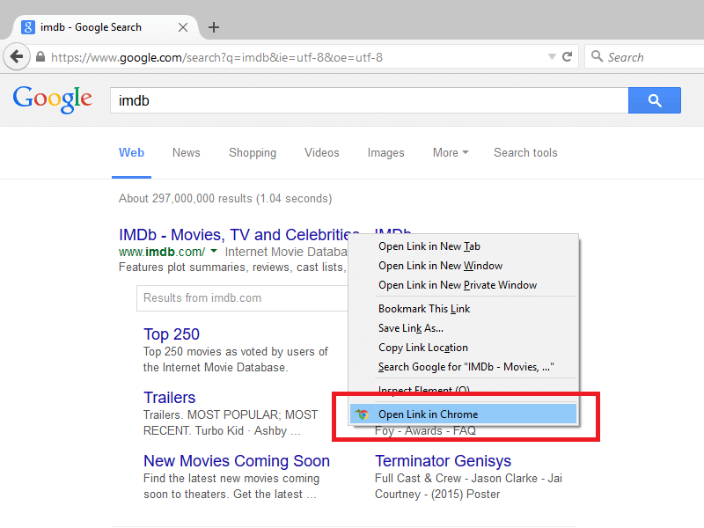Expand the More dropdown
This screenshot has width=704, height=528.
pyautogui.click(x=451, y=152)
